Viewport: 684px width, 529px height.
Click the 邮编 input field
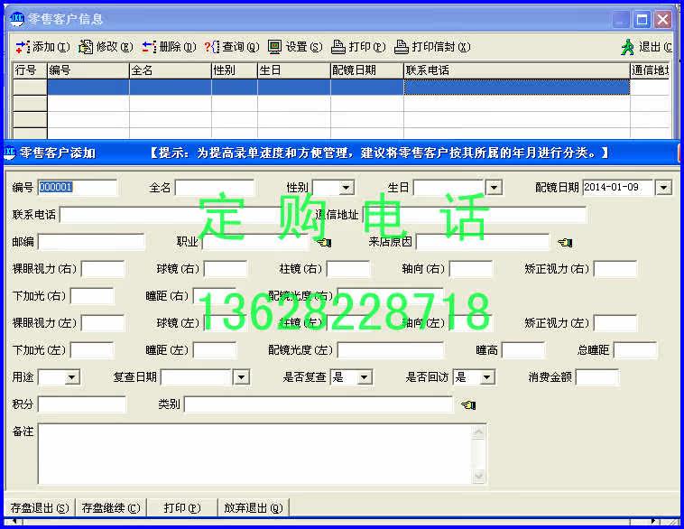pyautogui.click(x=91, y=242)
